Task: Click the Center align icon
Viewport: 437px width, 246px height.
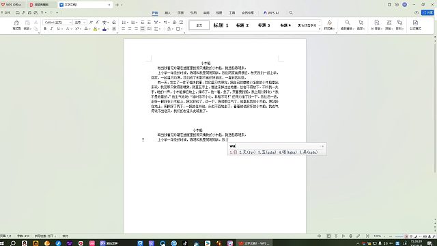Action: (130, 29)
